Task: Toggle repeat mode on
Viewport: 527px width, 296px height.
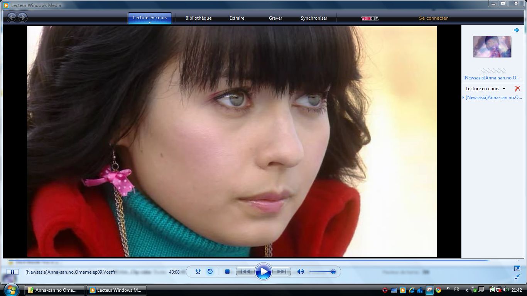Action: pos(210,272)
